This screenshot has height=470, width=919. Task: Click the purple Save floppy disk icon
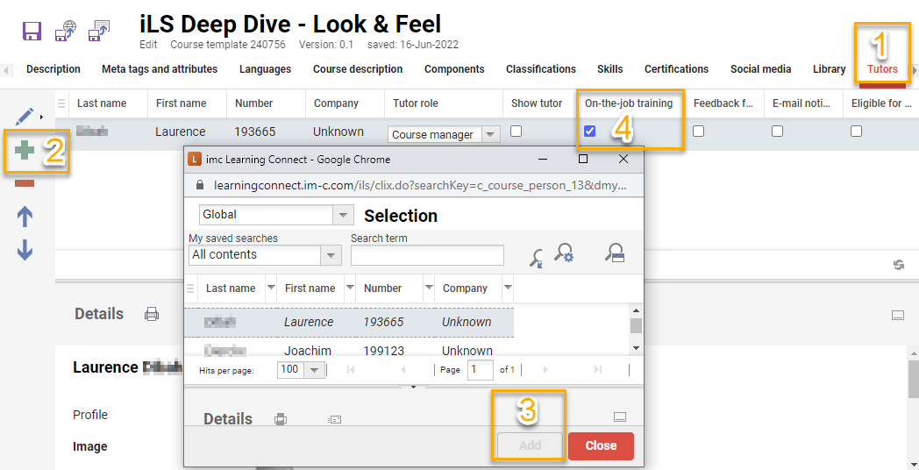pos(32,32)
